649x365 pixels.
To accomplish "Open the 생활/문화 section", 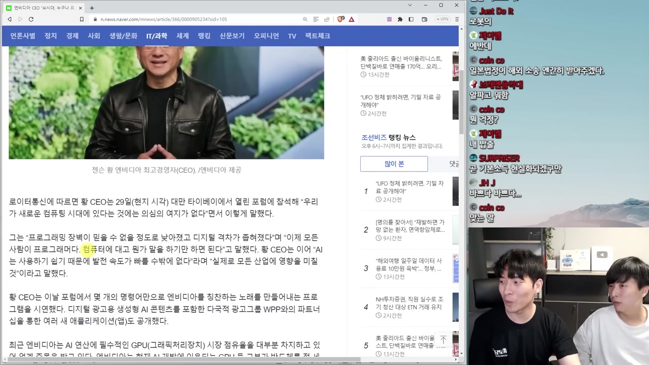I will (123, 36).
